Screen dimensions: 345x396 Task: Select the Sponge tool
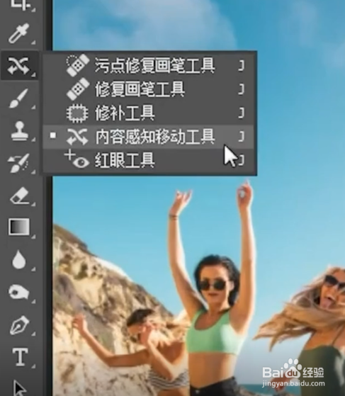19,292
